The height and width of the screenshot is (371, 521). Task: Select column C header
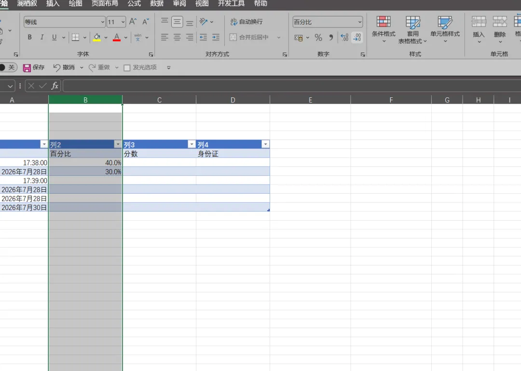click(x=160, y=100)
